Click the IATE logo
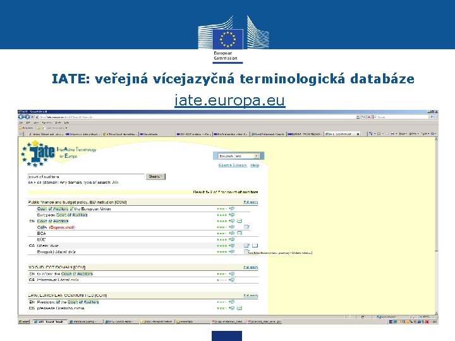Viewport: 455px width, 341px height. pyautogui.click(x=39, y=153)
